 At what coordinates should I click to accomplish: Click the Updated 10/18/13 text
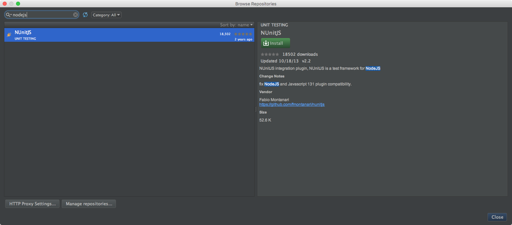pos(279,61)
